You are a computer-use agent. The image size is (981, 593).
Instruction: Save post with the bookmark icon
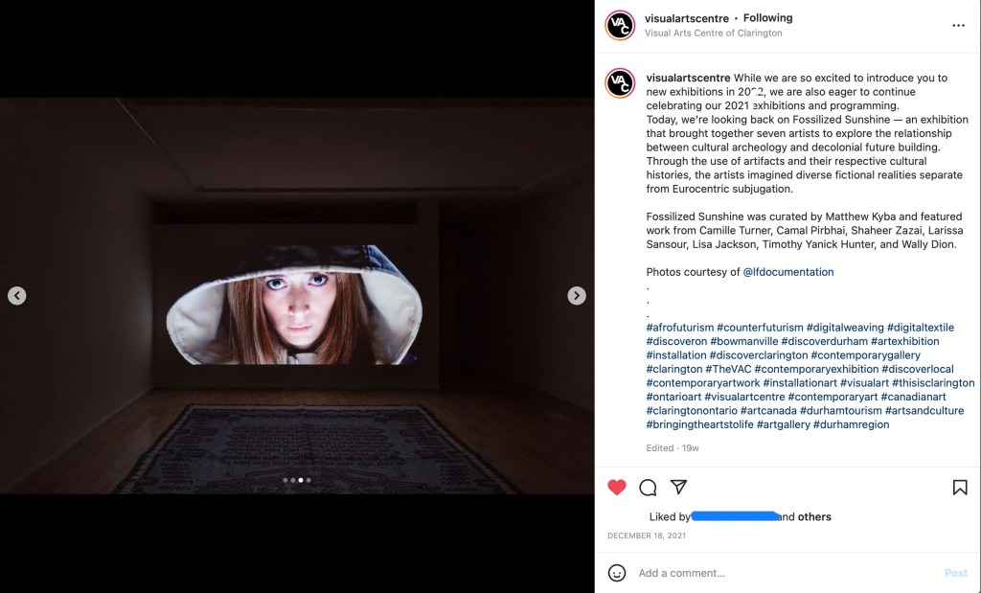(x=959, y=488)
